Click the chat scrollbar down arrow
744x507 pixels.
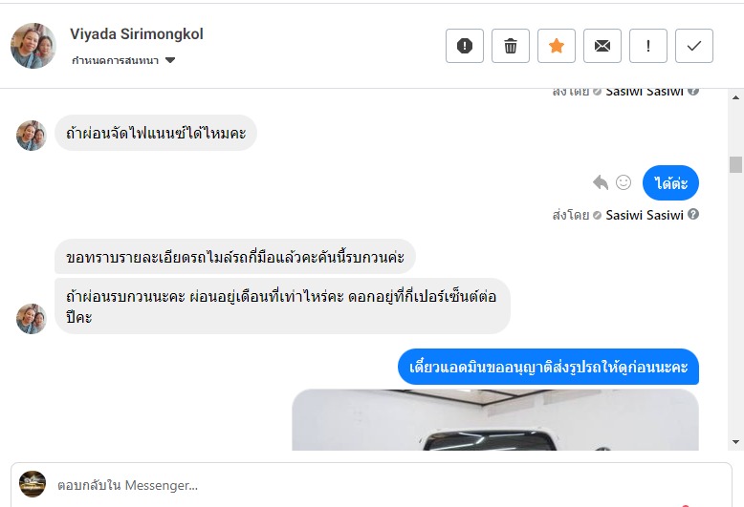pos(735,442)
